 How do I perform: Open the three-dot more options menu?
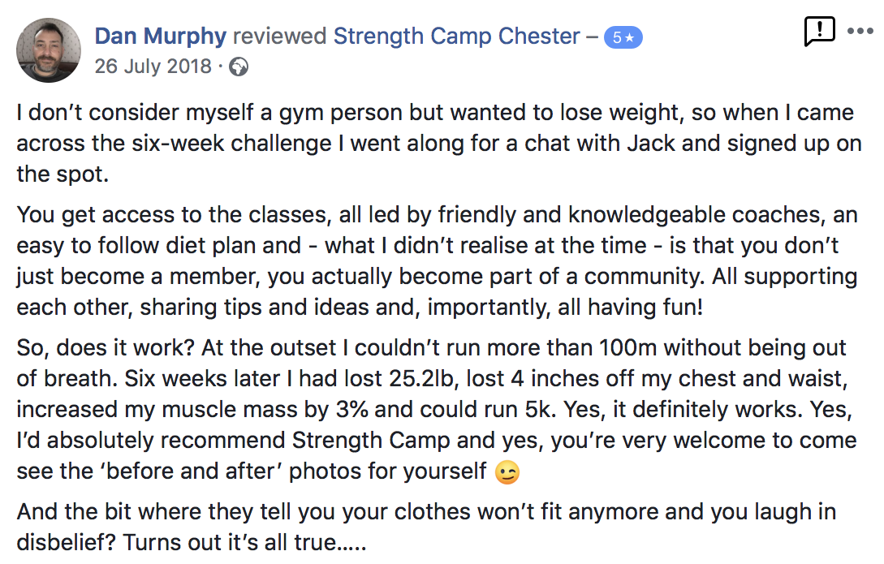tap(860, 31)
